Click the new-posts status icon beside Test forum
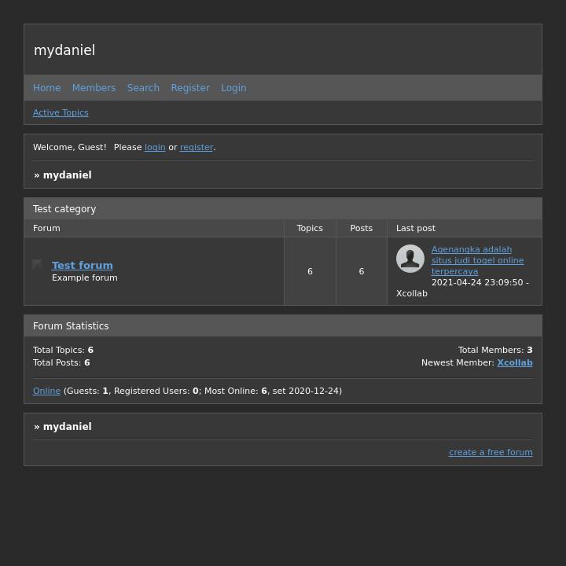This screenshot has width=566, height=566. 37,265
